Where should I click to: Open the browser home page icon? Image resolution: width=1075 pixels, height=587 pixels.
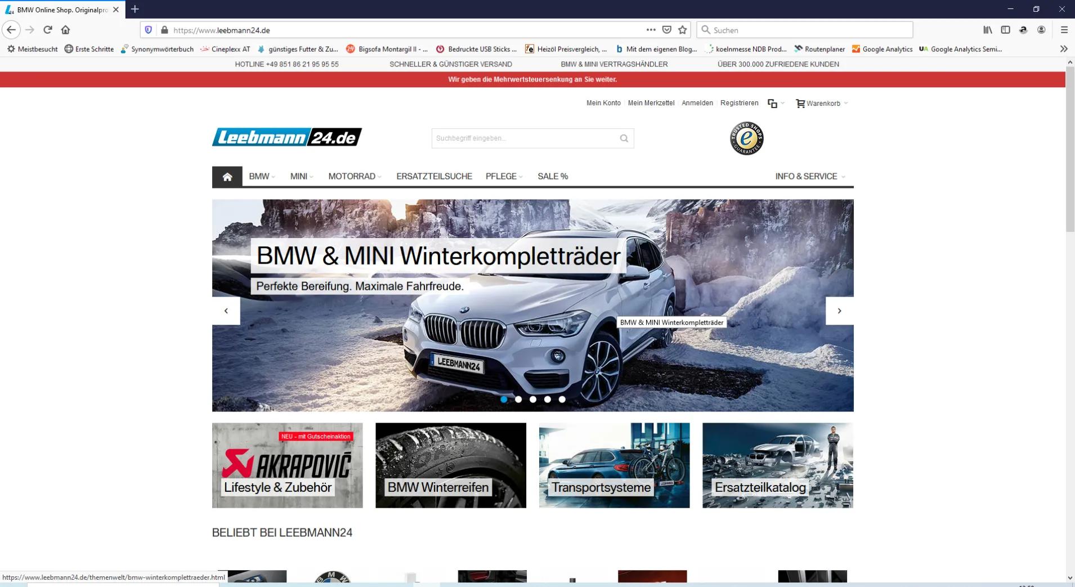click(65, 30)
